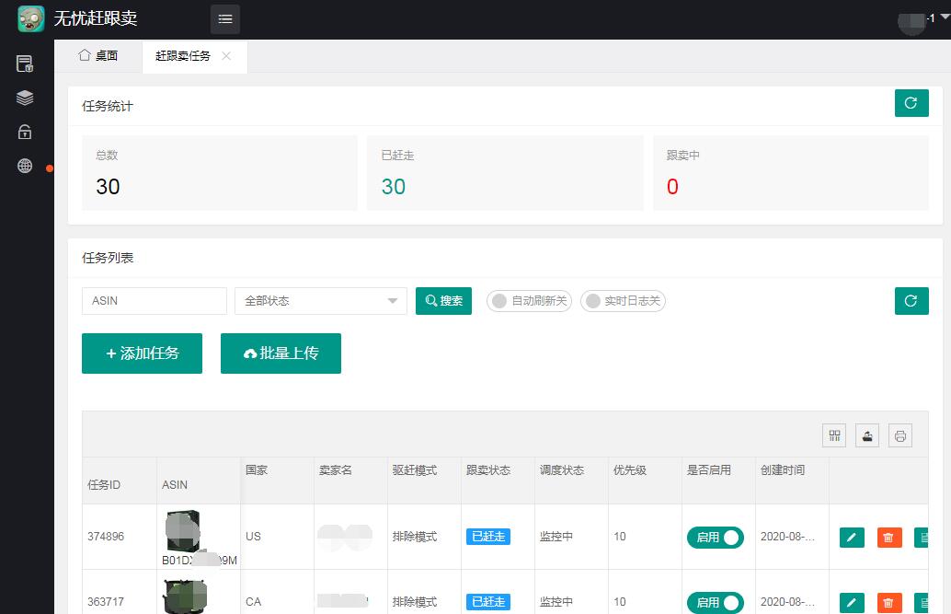Click the hamburger menu toggle in header
The image size is (951, 614).
[x=225, y=19]
